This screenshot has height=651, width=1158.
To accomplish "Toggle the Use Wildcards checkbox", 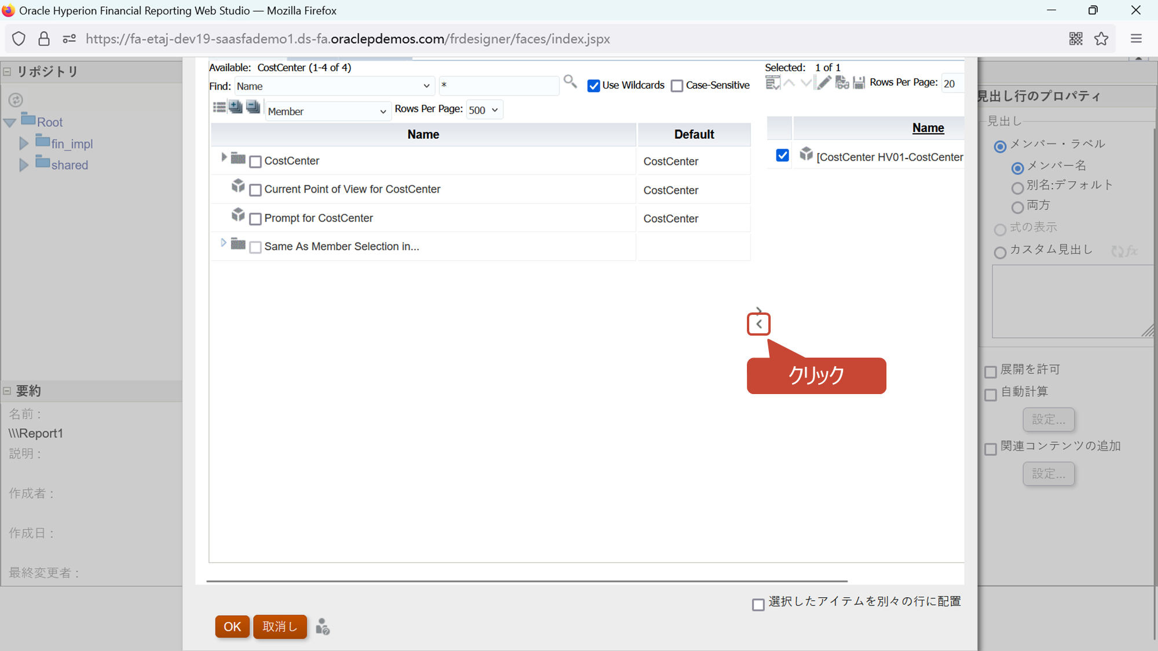I will (593, 86).
